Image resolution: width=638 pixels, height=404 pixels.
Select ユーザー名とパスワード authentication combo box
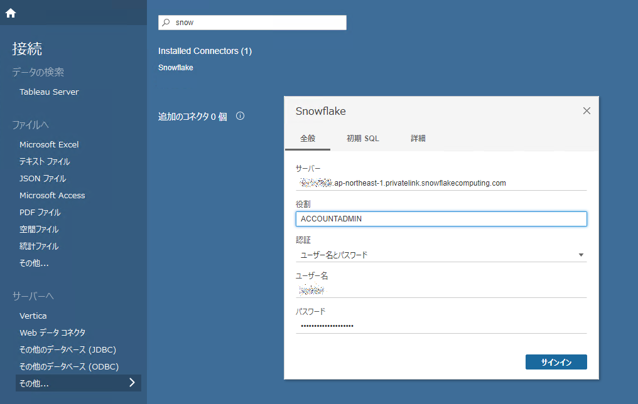[x=441, y=255]
